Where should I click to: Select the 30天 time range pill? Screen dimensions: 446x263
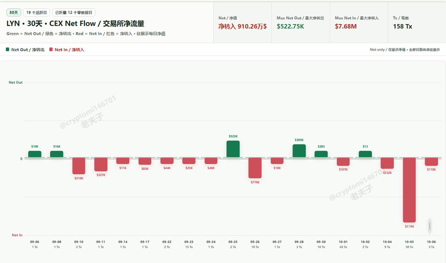click(13, 13)
